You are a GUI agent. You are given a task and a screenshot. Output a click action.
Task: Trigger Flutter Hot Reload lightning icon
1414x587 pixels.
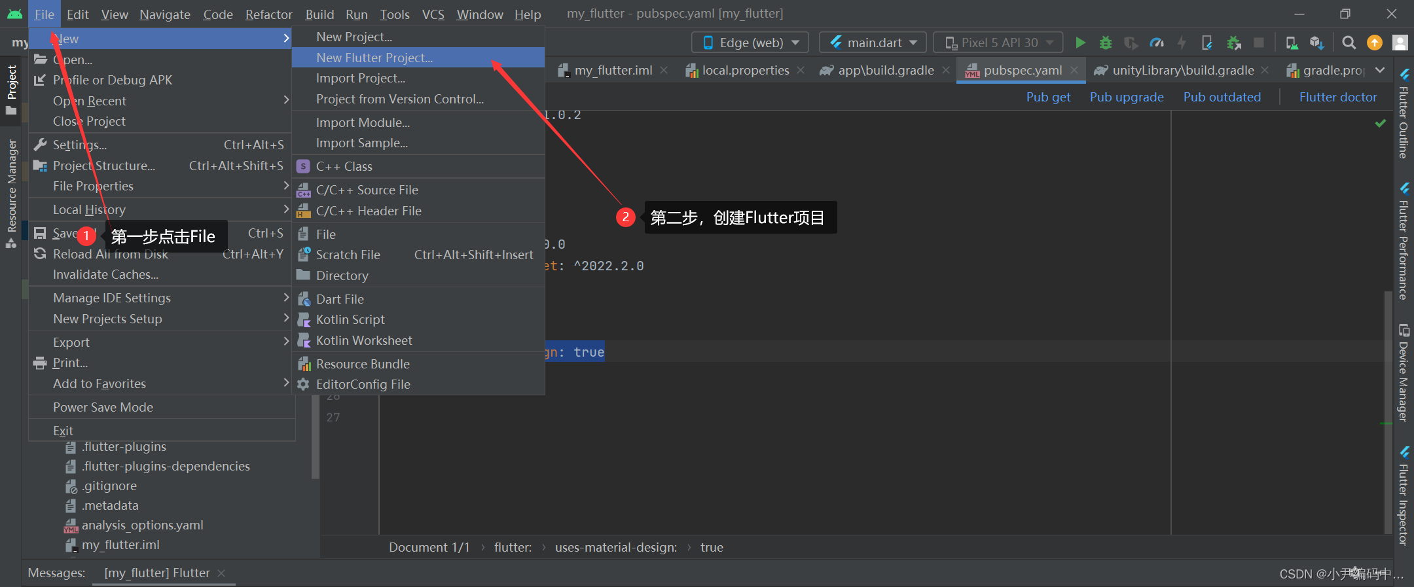coord(1182,43)
